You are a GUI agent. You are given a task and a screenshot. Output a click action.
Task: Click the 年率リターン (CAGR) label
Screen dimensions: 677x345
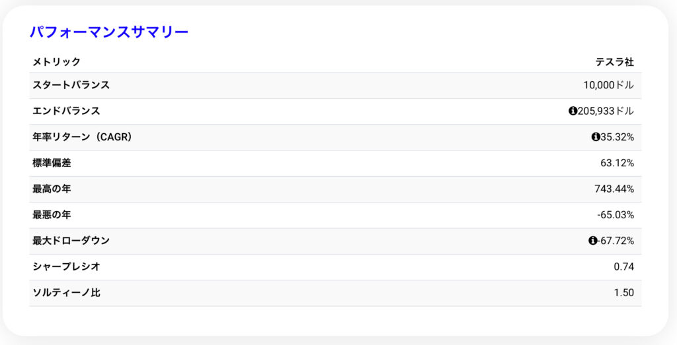tap(83, 137)
